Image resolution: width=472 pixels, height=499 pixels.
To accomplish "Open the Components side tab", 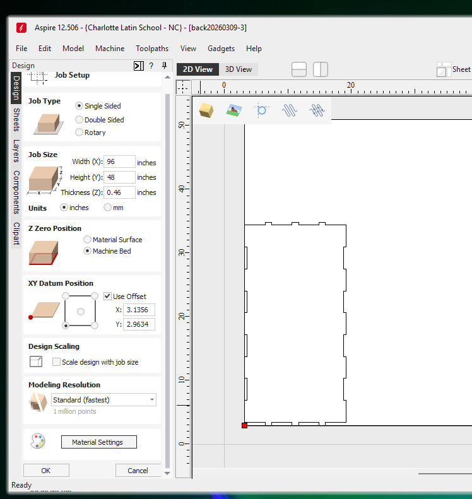I will click(x=16, y=192).
